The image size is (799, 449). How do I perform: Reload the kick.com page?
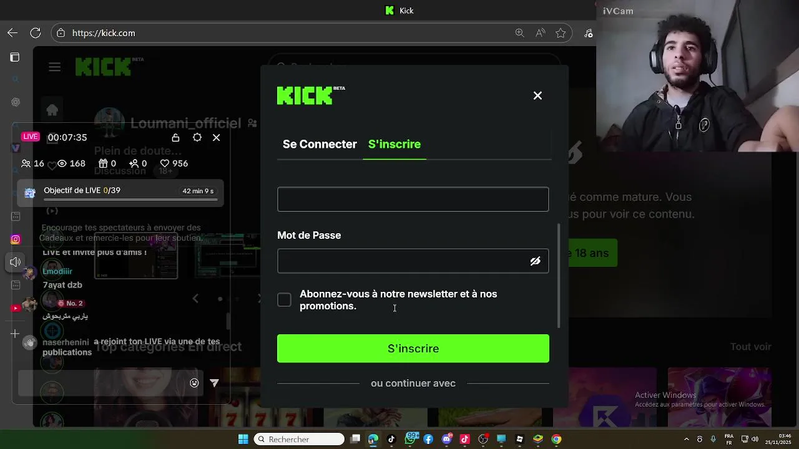click(x=36, y=33)
